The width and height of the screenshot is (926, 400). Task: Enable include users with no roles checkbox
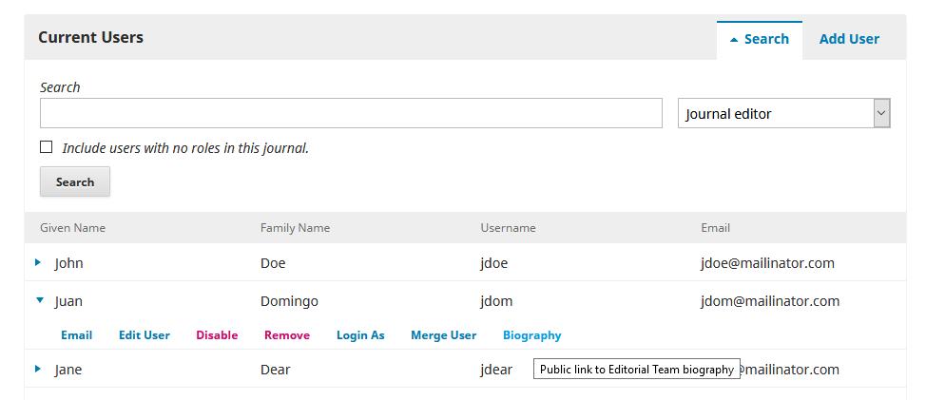[x=47, y=147]
